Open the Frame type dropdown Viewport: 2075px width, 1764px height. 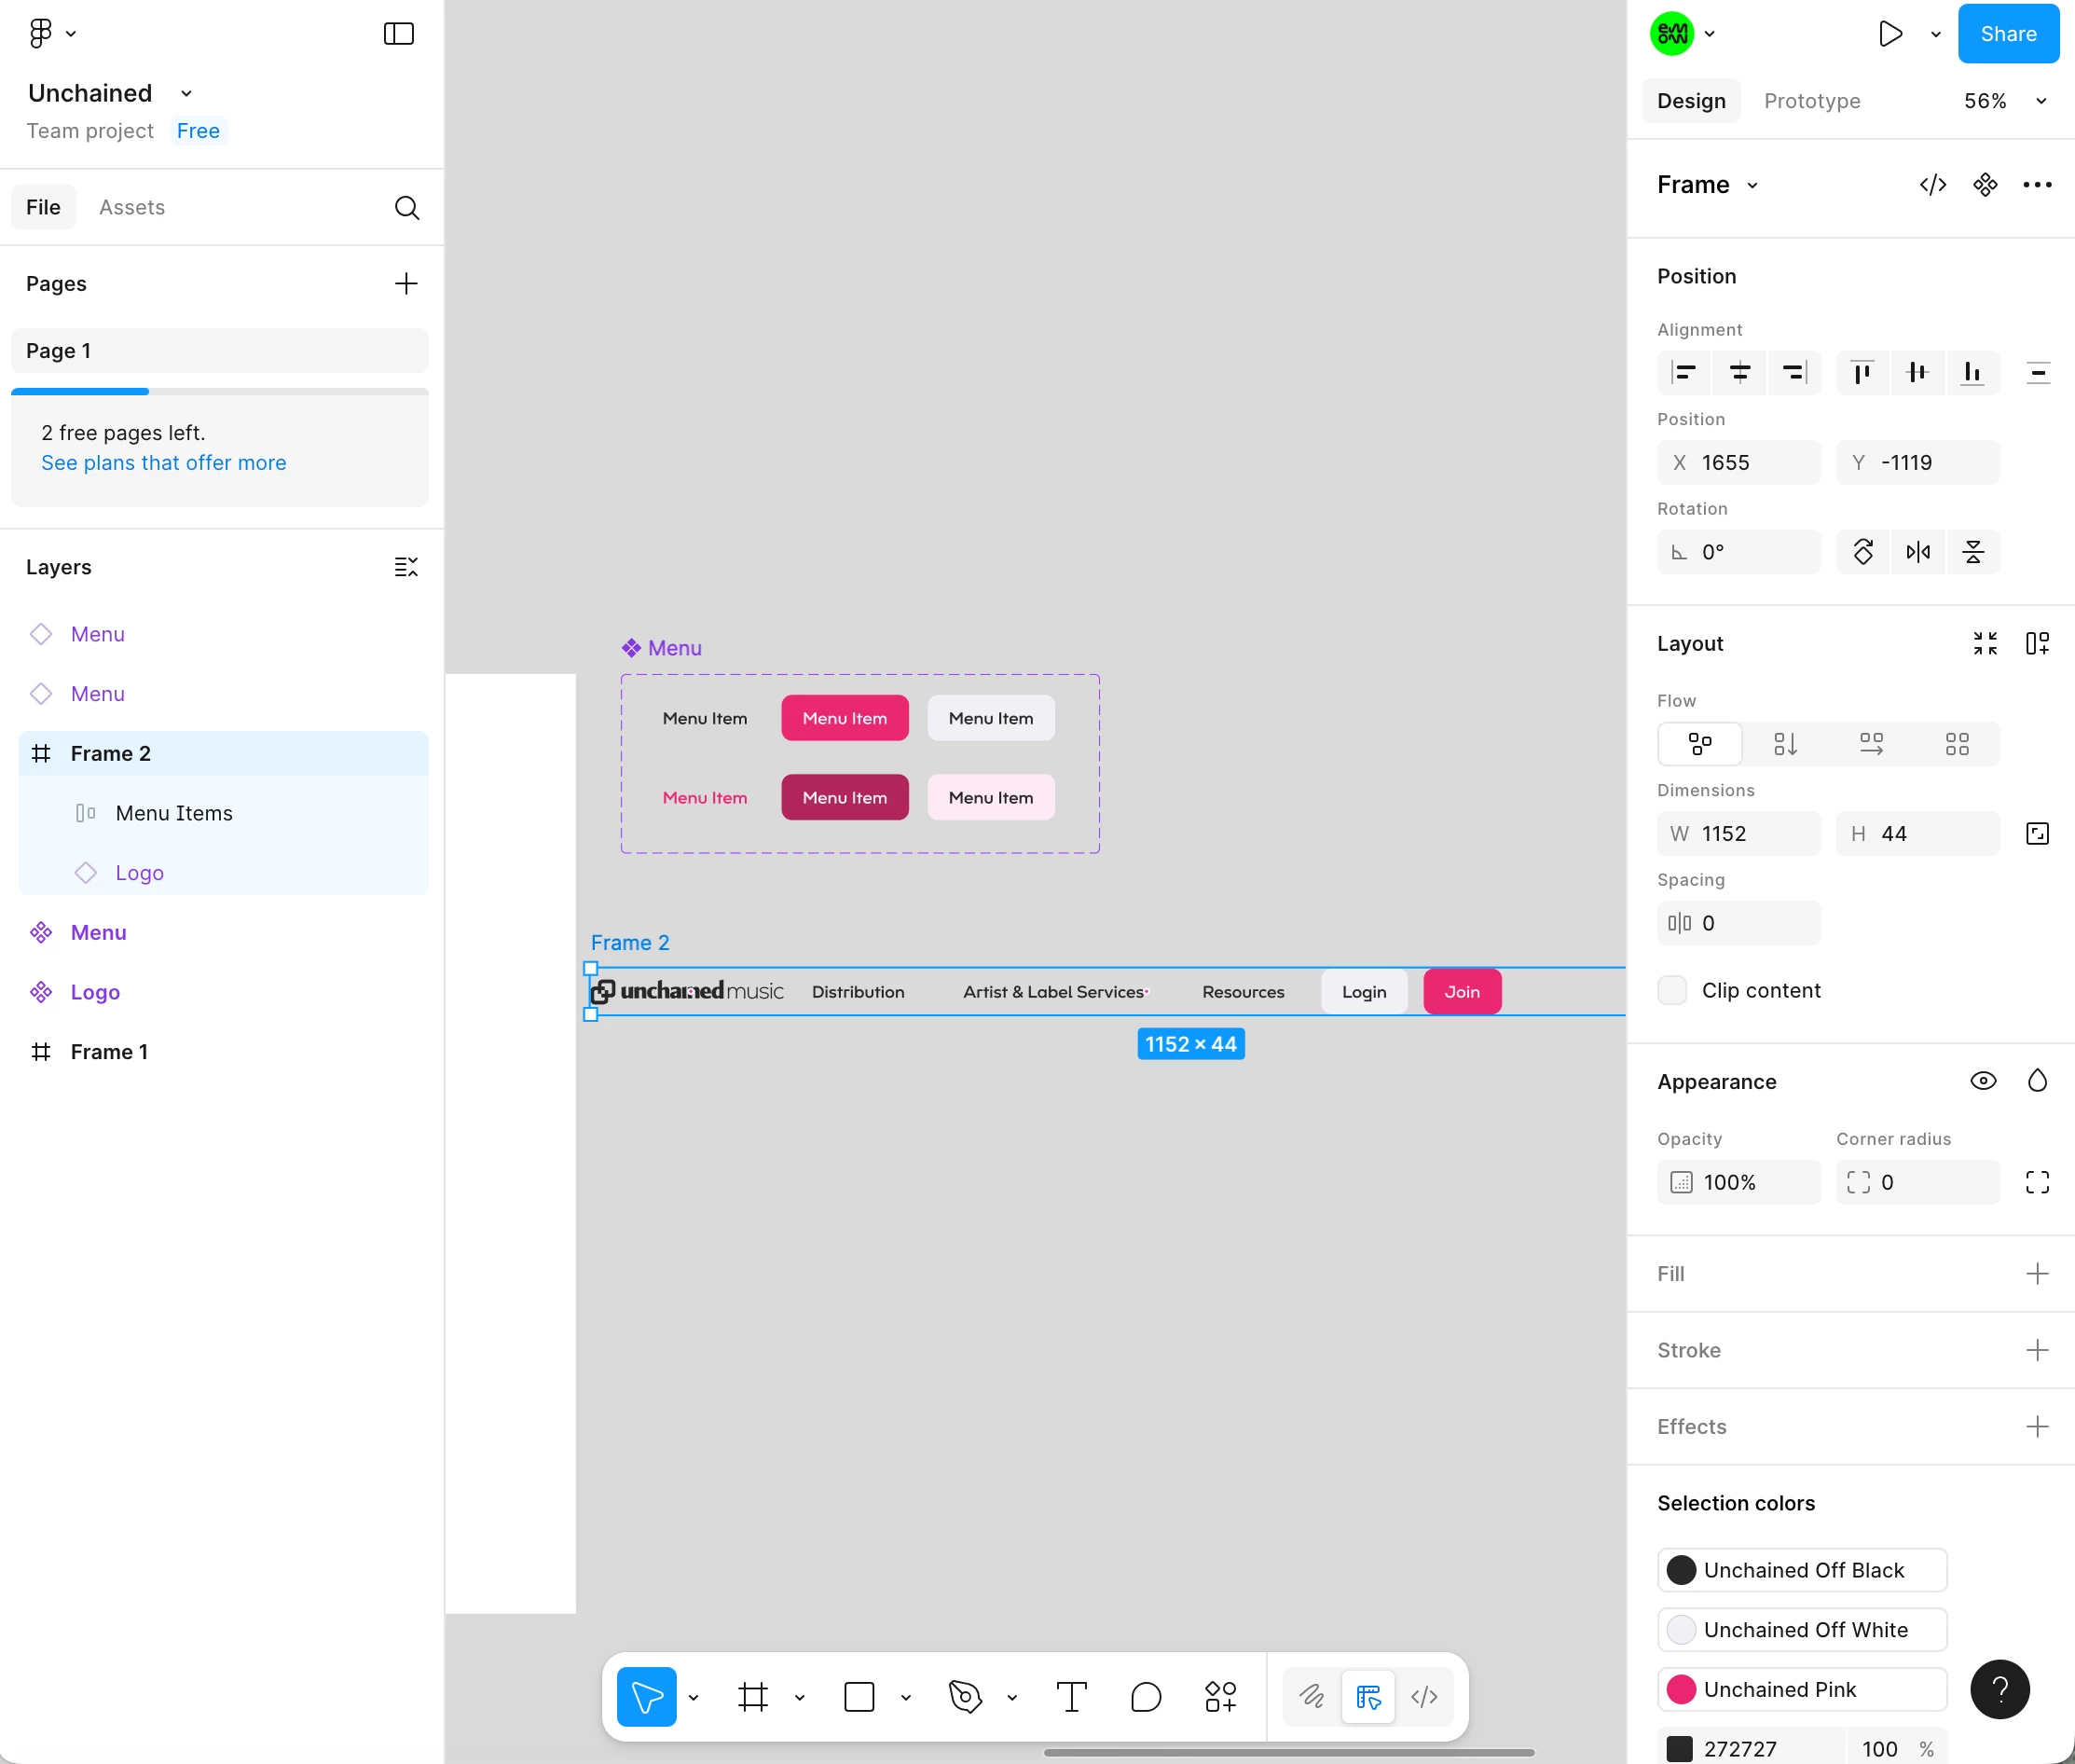click(x=1752, y=185)
